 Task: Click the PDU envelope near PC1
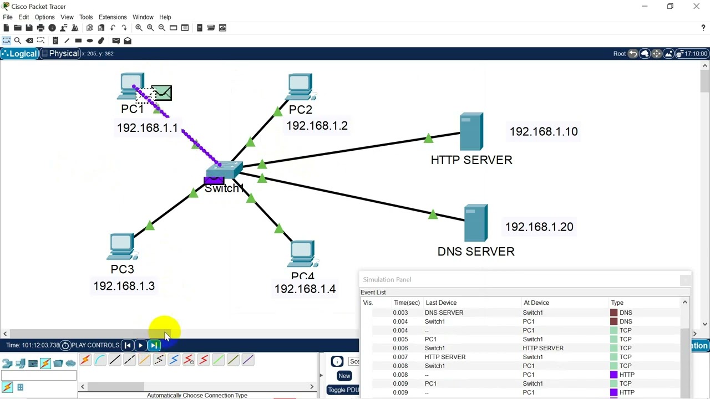pyautogui.click(x=161, y=93)
